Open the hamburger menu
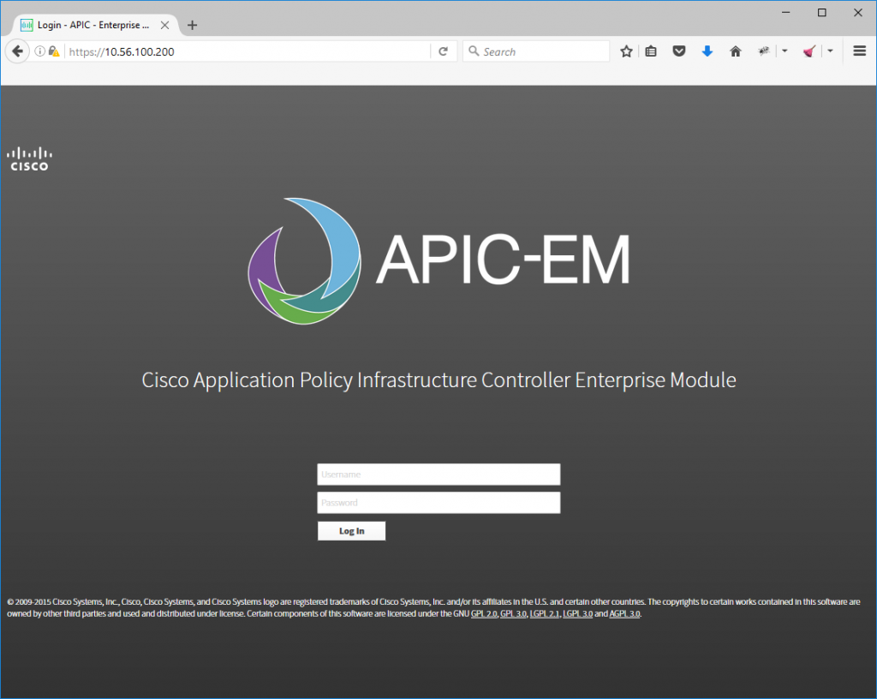877x699 pixels. click(859, 51)
